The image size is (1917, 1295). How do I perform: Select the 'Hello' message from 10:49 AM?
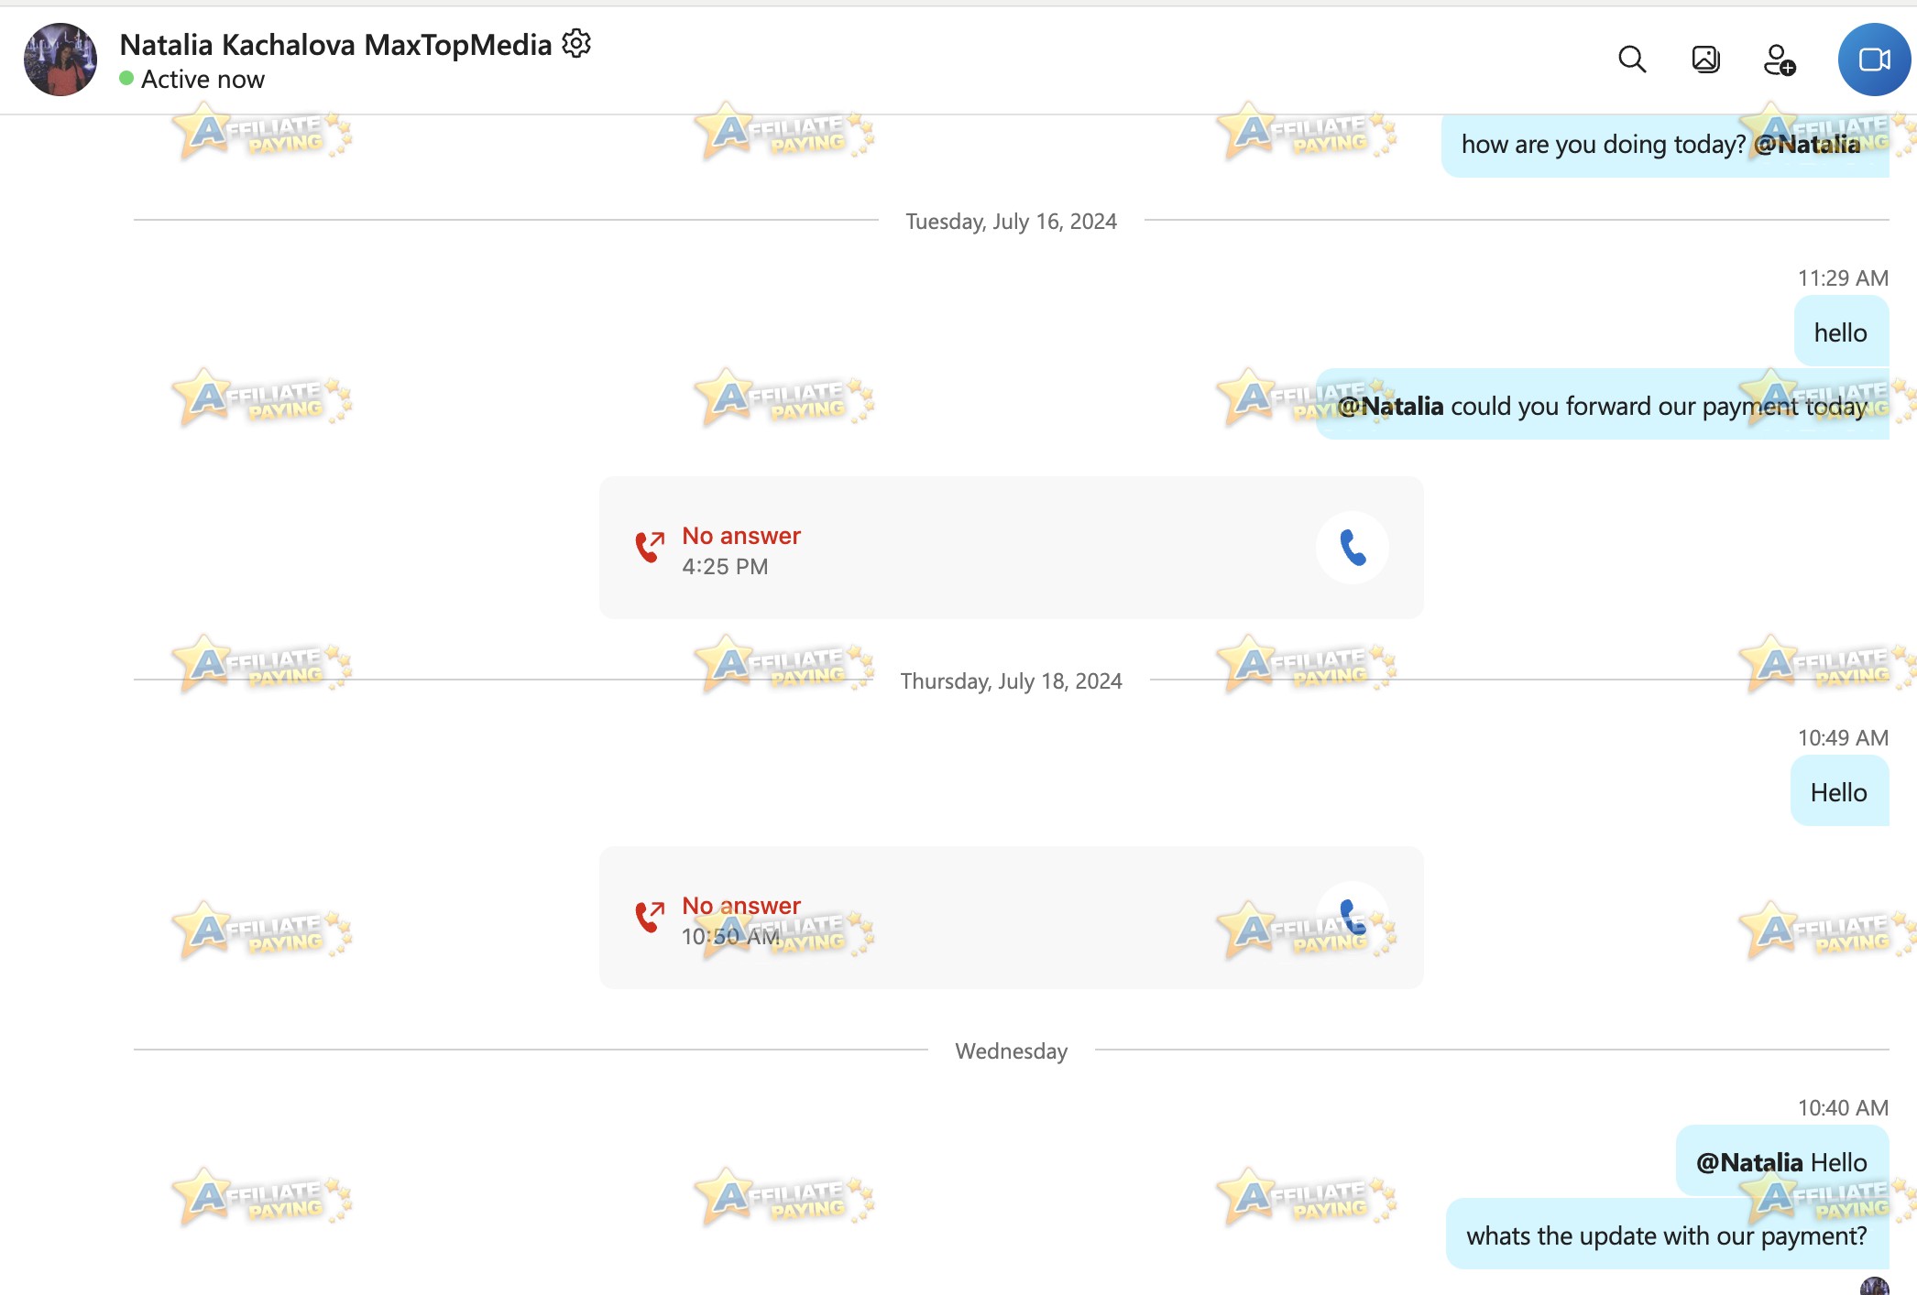pyautogui.click(x=1839, y=792)
